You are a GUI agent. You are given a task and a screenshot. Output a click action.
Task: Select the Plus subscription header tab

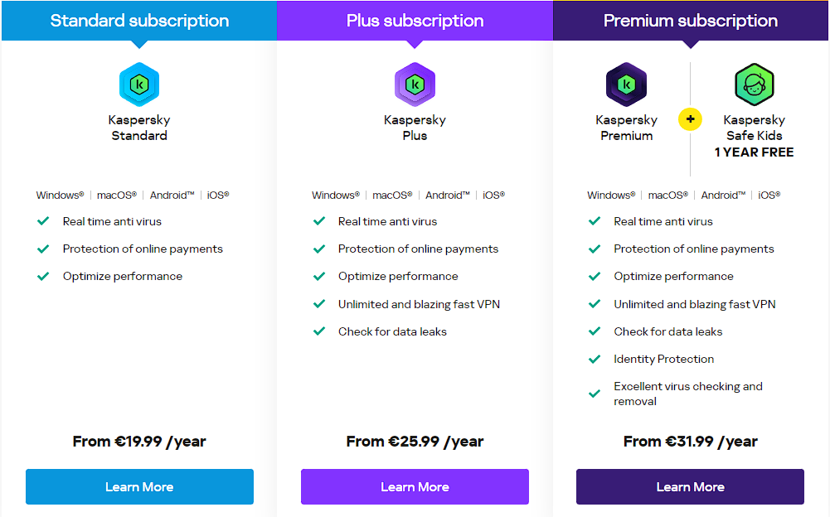(415, 21)
